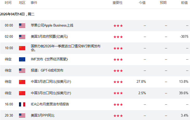Click importance stars for IMF row
The image size is (190, 120).
tap(118, 59)
